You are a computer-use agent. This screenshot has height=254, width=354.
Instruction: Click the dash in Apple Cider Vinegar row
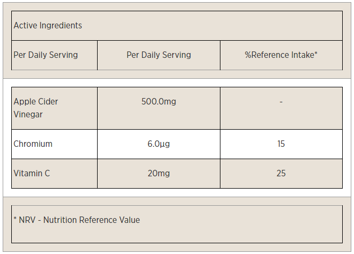tap(281, 102)
